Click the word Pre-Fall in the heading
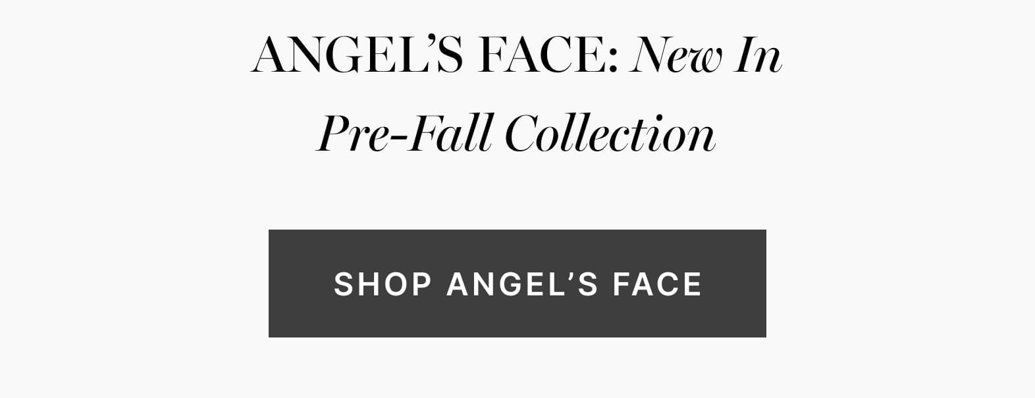Viewport: 1035px width, 398px height. pyautogui.click(x=405, y=134)
